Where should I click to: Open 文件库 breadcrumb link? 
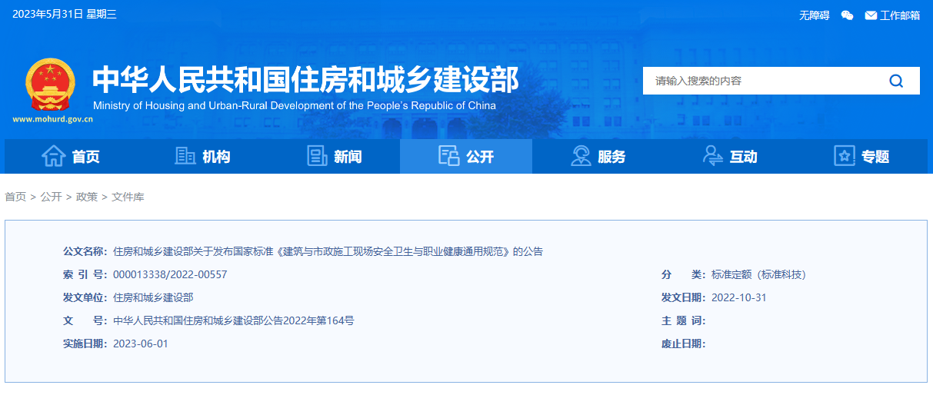pyautogui.click(x=128, y=197)
